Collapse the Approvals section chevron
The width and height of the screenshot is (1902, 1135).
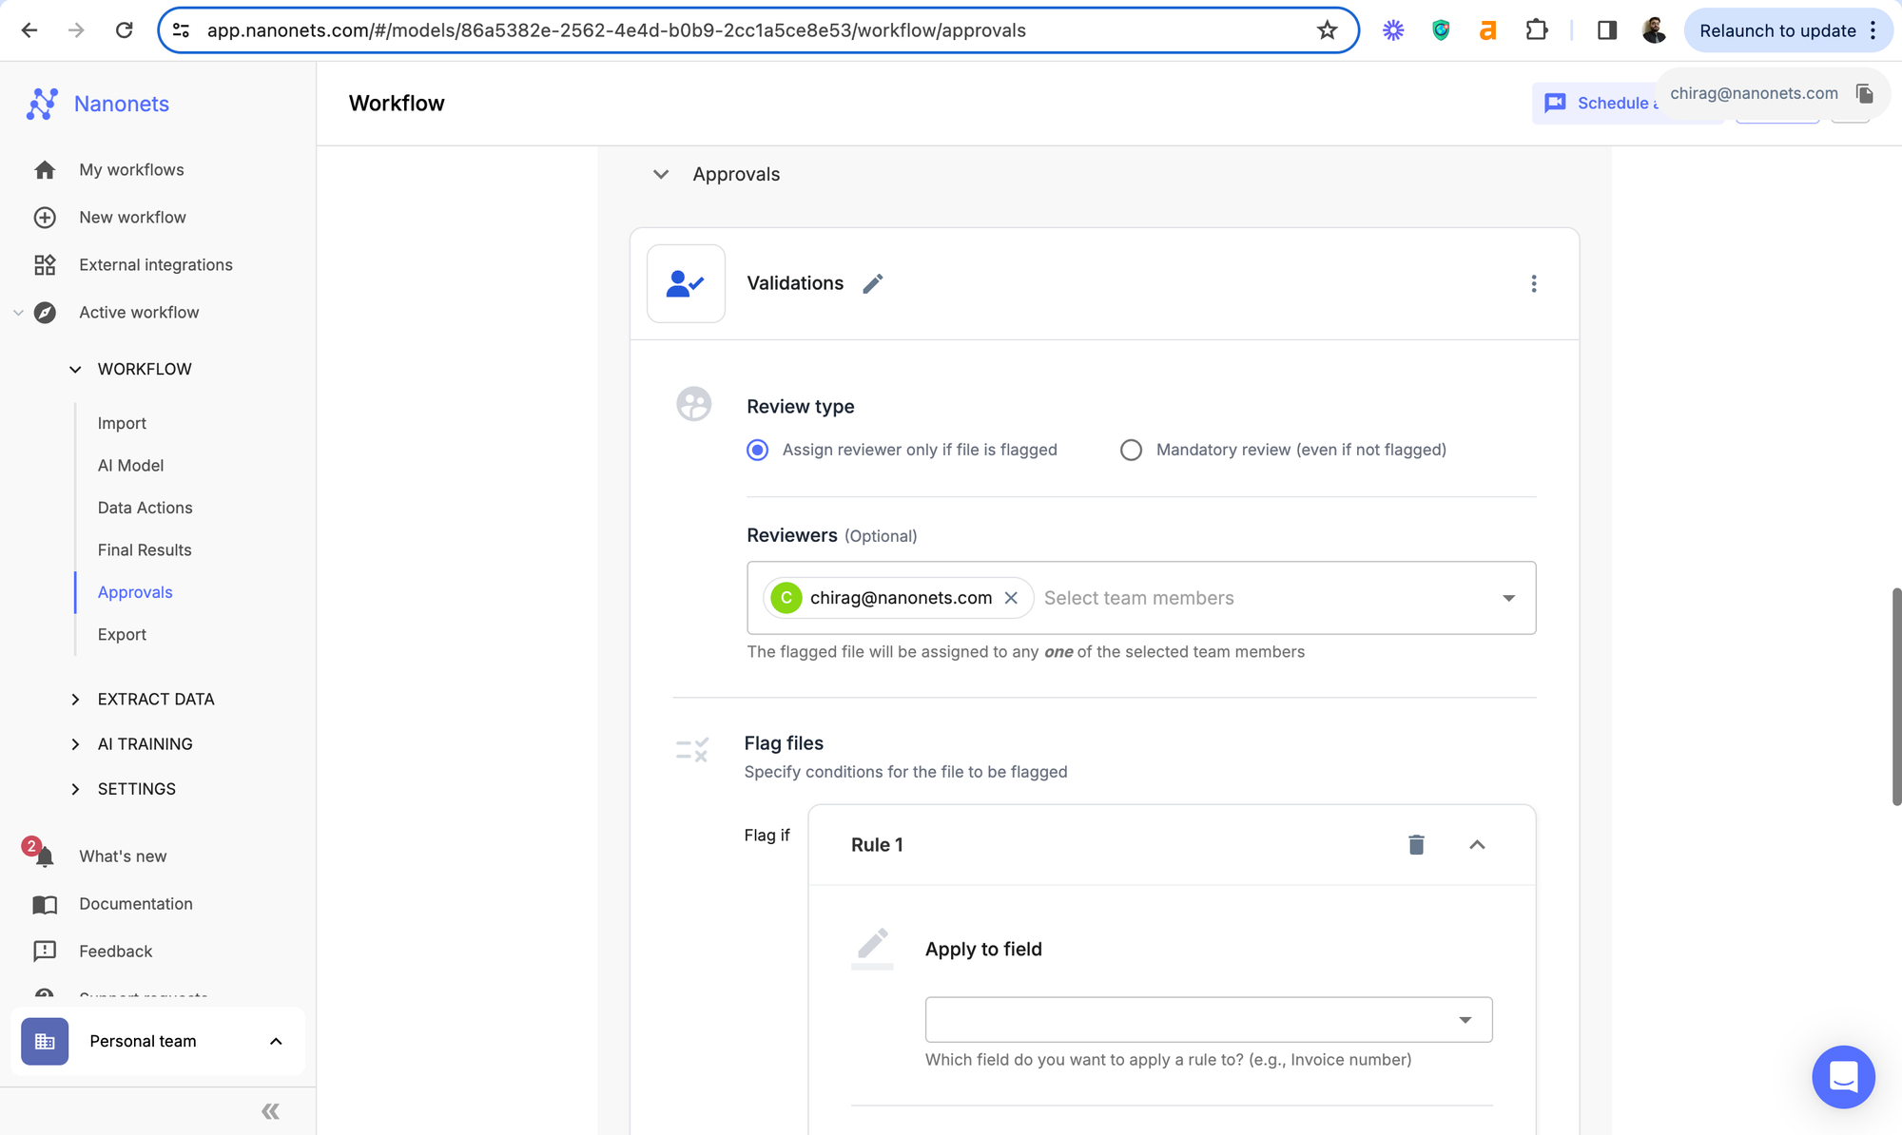(x=661, y=174)
